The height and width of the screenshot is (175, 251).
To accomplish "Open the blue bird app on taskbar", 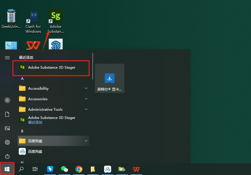I will pos(50,169).
